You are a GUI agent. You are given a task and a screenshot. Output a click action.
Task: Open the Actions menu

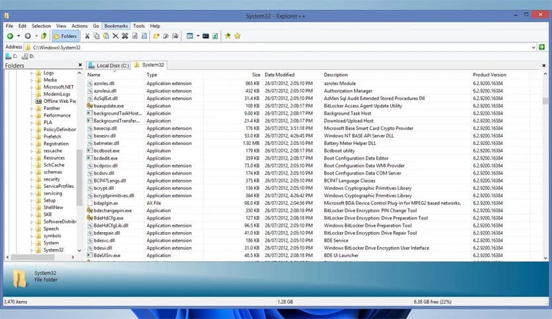79,26
